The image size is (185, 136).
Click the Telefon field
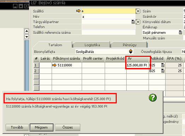[x=109, y=27]
